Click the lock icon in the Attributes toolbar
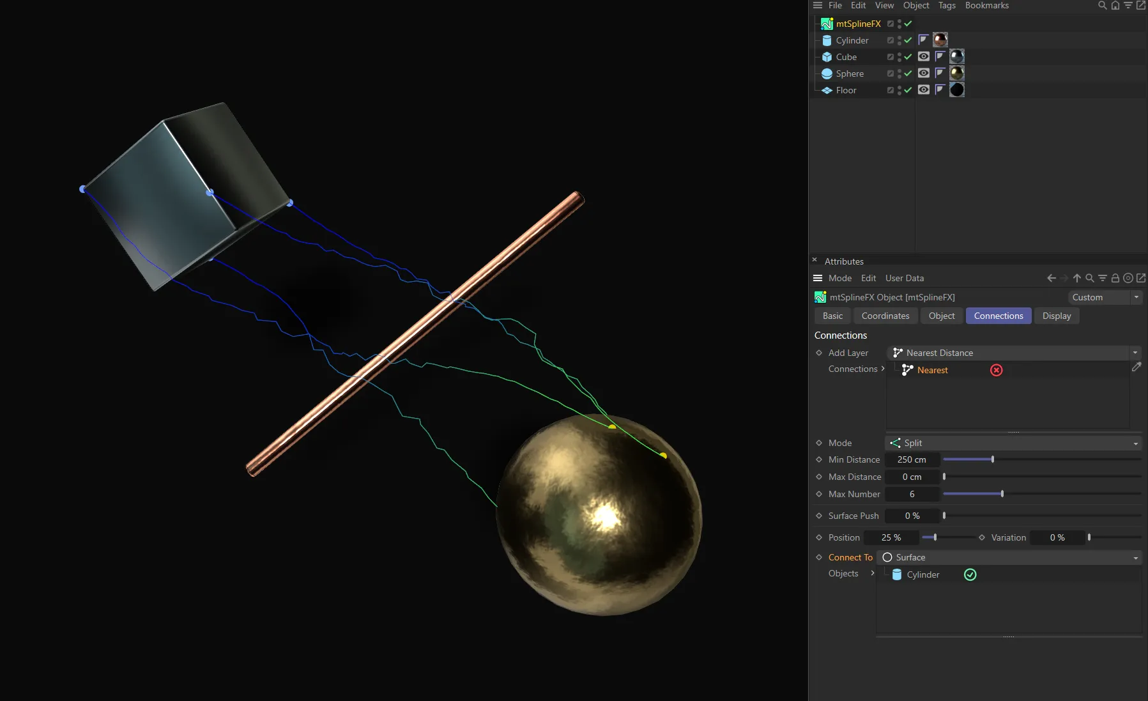 1115,278
